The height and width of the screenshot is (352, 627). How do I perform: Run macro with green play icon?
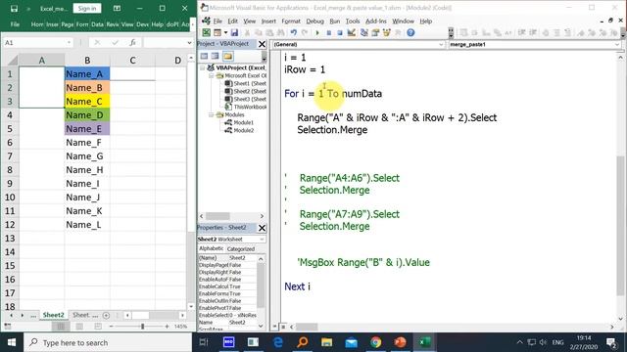tap(317, 32)
